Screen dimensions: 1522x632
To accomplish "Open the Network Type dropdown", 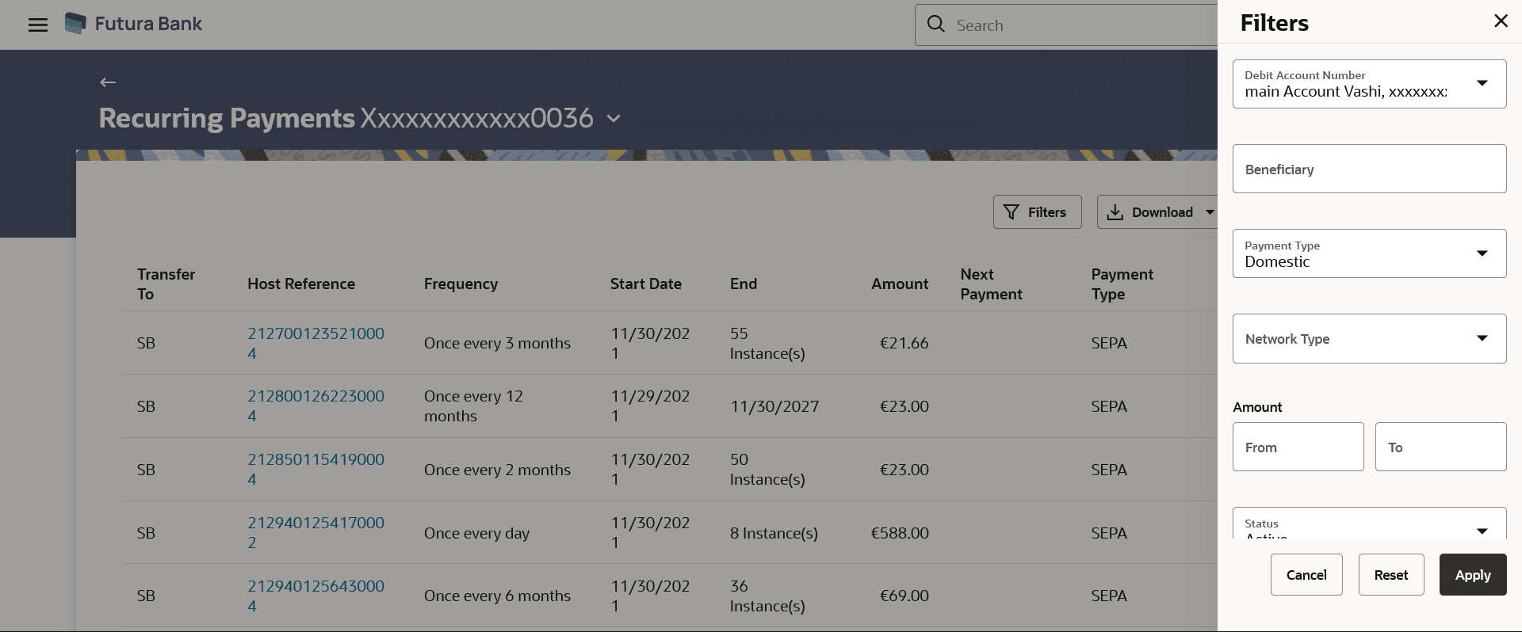I will tap(1369, 339).
